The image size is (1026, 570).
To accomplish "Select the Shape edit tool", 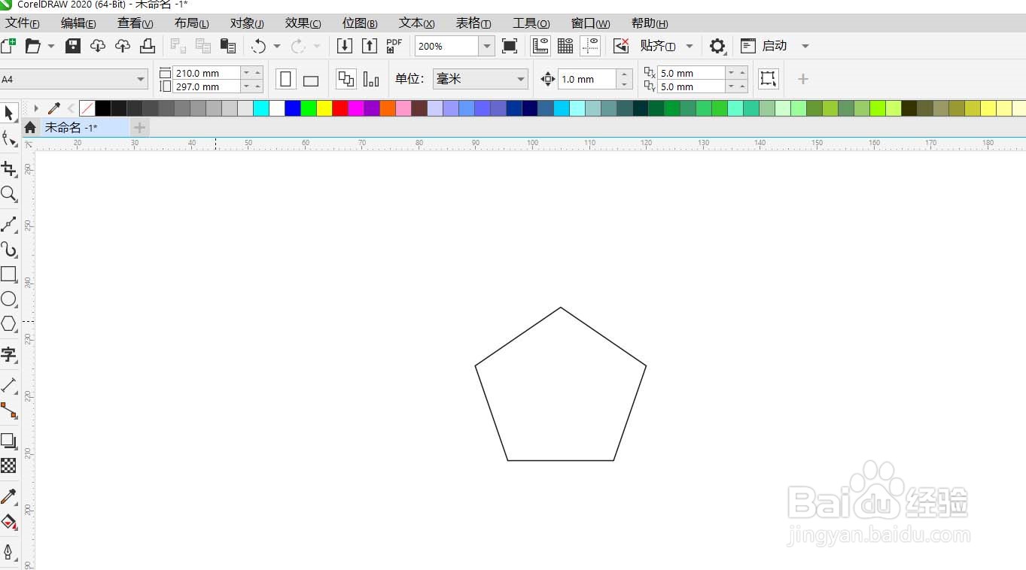I will tap(9, 138).
